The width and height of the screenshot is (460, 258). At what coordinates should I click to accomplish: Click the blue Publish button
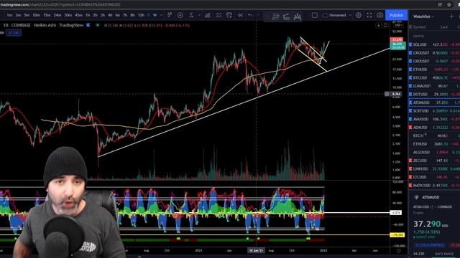coord(396,15)
